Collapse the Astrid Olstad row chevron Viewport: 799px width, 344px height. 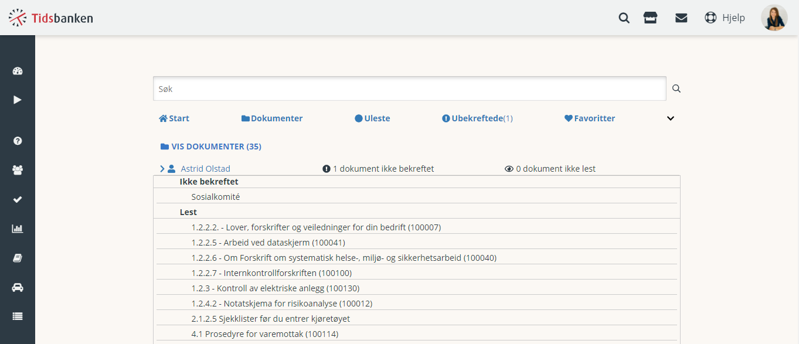pos(162,169)
